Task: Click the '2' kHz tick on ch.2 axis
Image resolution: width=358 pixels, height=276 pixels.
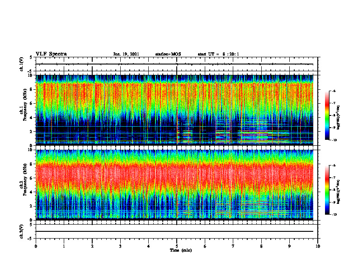Action: click(x=32, y=206)
